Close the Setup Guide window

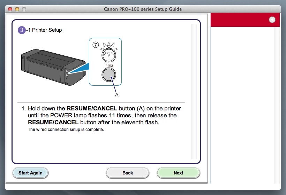pos(10,9)
